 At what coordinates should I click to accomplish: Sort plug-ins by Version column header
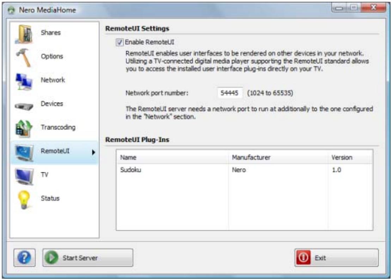click(350, 157)
